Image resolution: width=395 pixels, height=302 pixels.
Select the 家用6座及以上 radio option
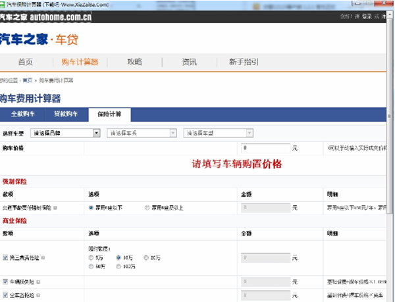click(x=147, y=208)
